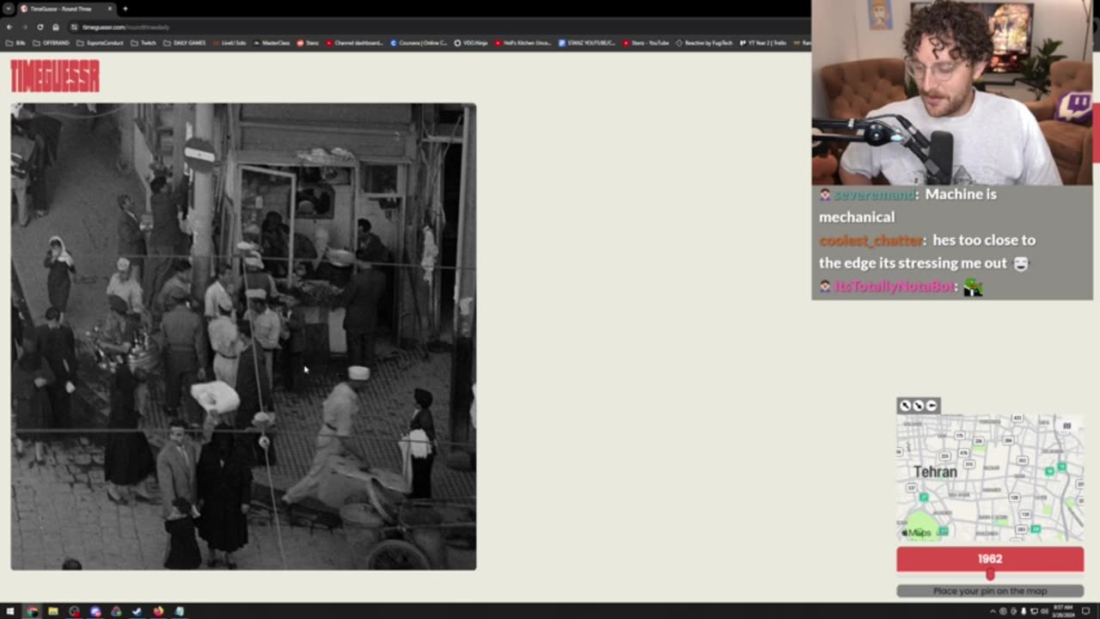Open a new browser tab
1100x619 pixels.
tap(125, 9)
